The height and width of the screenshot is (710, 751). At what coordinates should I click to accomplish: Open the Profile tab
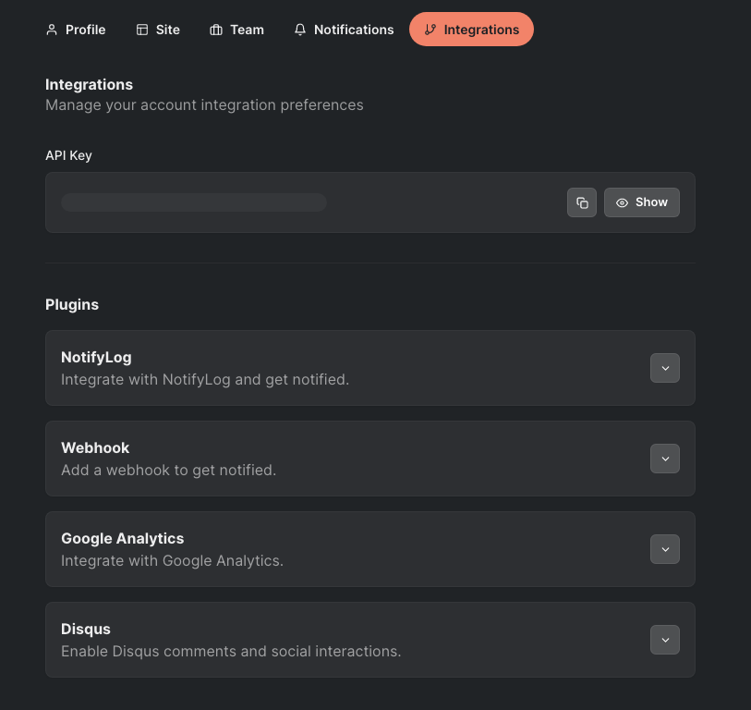76,30
